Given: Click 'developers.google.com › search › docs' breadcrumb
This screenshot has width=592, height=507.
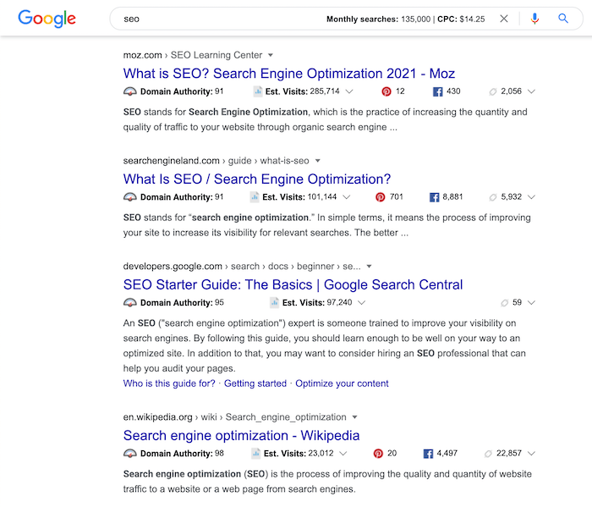Looking at the screenshot, I should (x=242, y=267).
